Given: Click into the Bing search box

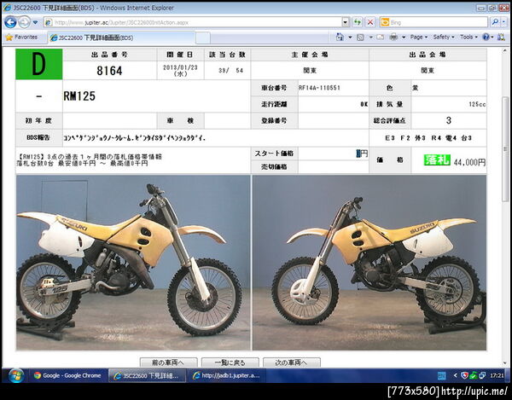Looking at the screenshot, I should coord(439,22).
